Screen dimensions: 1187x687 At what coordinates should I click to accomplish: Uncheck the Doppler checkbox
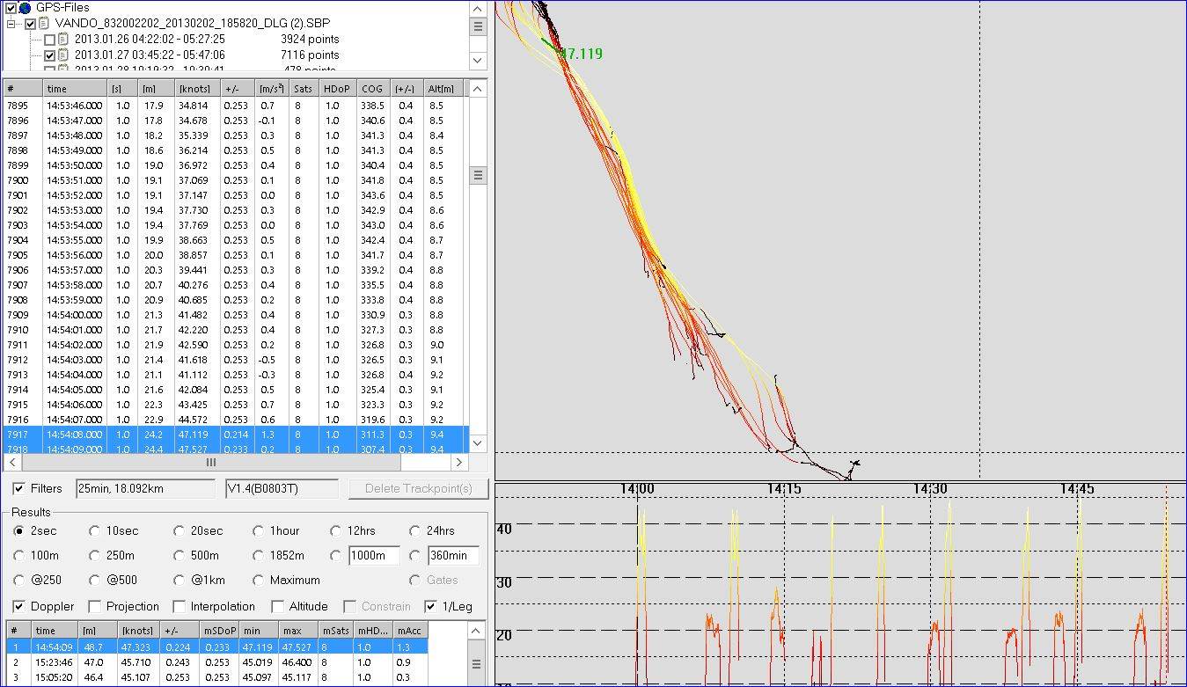click(19, 606)
